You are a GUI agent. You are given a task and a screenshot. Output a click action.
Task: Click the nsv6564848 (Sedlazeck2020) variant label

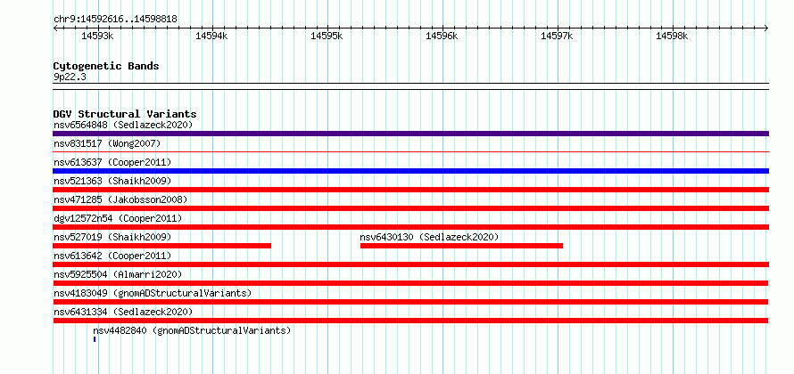coord(123,125)
